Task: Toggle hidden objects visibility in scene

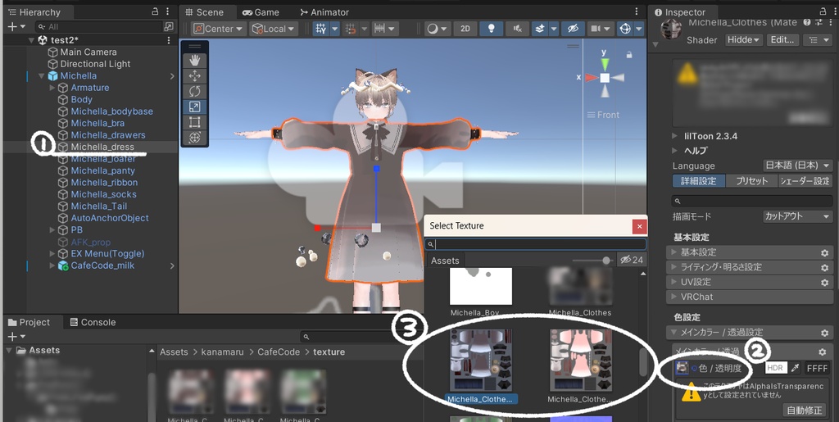Action: pyautogui.click(x=573, y=29)
